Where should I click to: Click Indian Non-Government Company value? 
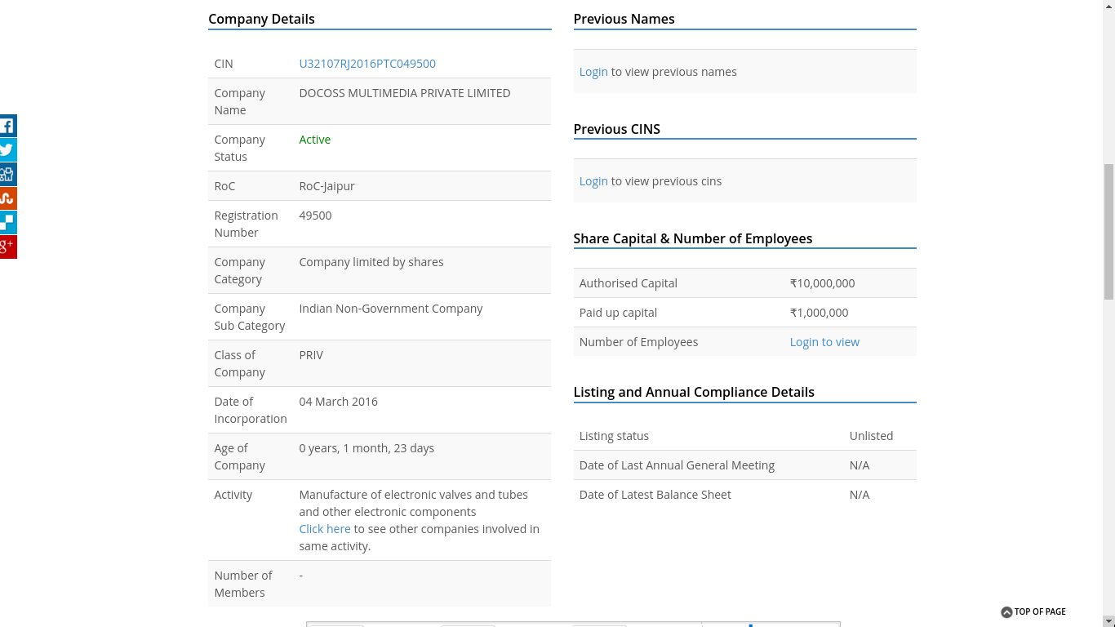click(391, 309)
